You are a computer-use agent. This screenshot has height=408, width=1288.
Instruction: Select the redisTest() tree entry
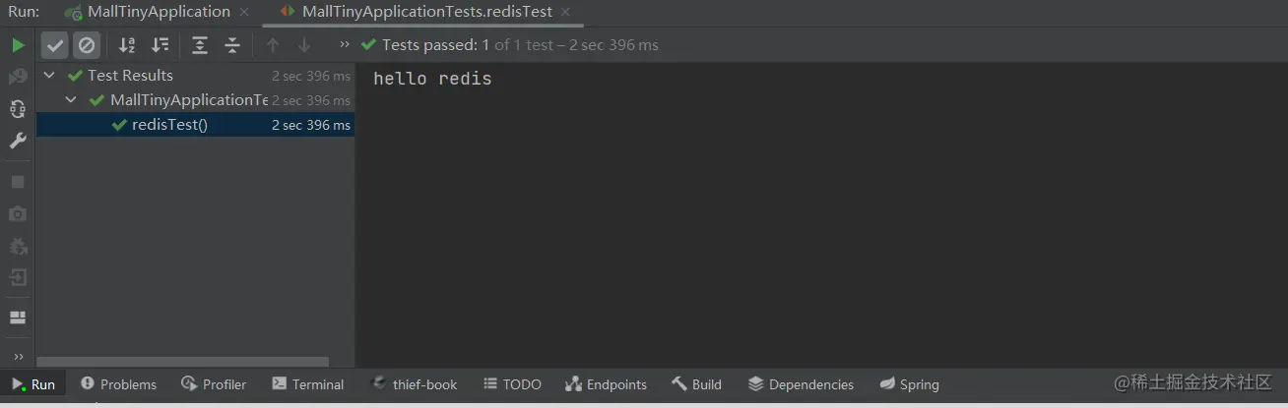tap(169, 125)
